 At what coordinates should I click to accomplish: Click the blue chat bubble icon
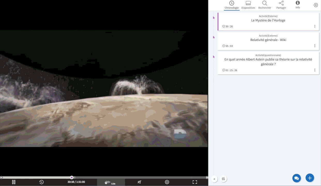(296, 178)
